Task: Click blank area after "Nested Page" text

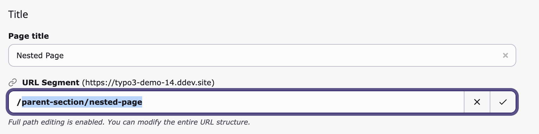Action: (x=269, y=55)
